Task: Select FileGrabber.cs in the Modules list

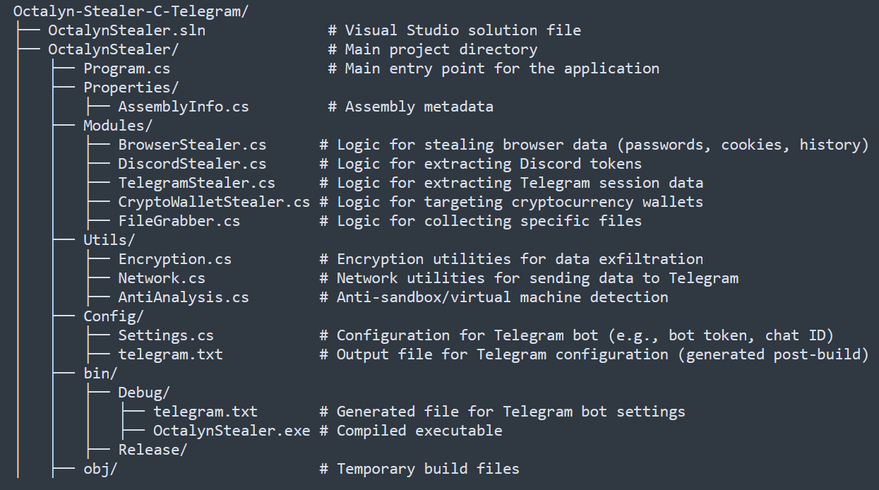Action: 179,221
